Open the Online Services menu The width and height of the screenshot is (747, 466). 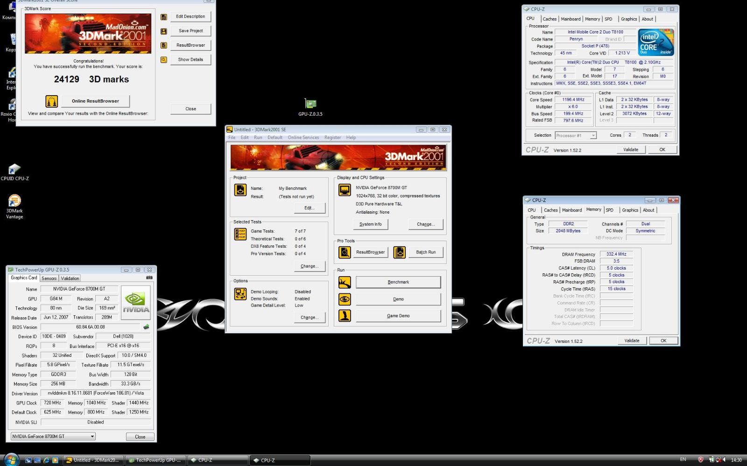(x=303, y=138)
